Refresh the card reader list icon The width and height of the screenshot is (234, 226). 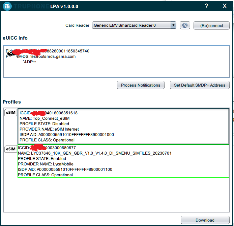[x=185, y=25]
